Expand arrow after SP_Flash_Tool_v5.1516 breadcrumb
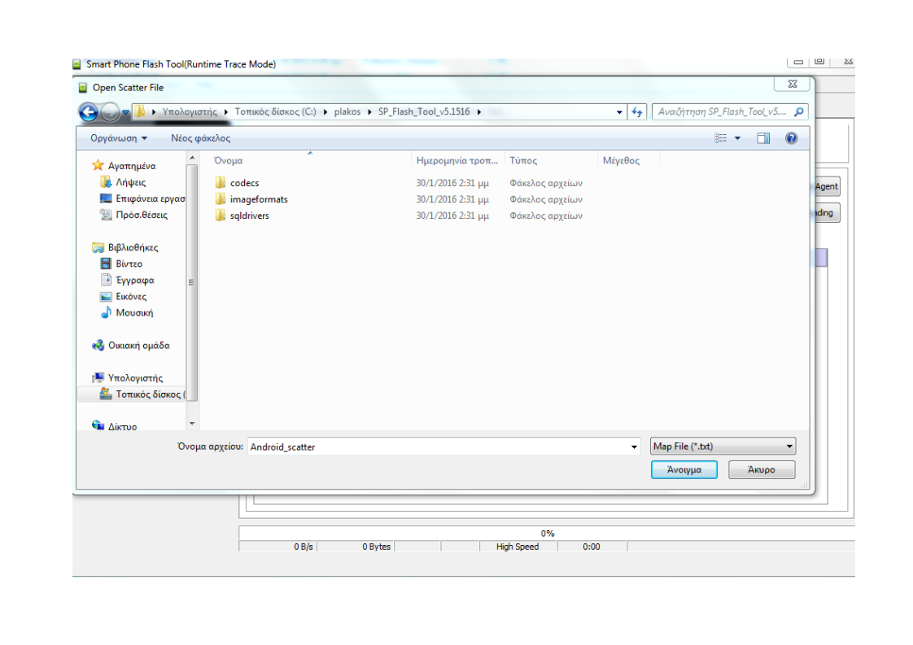Screen dimensions: 913x645 tap(479, 111)
